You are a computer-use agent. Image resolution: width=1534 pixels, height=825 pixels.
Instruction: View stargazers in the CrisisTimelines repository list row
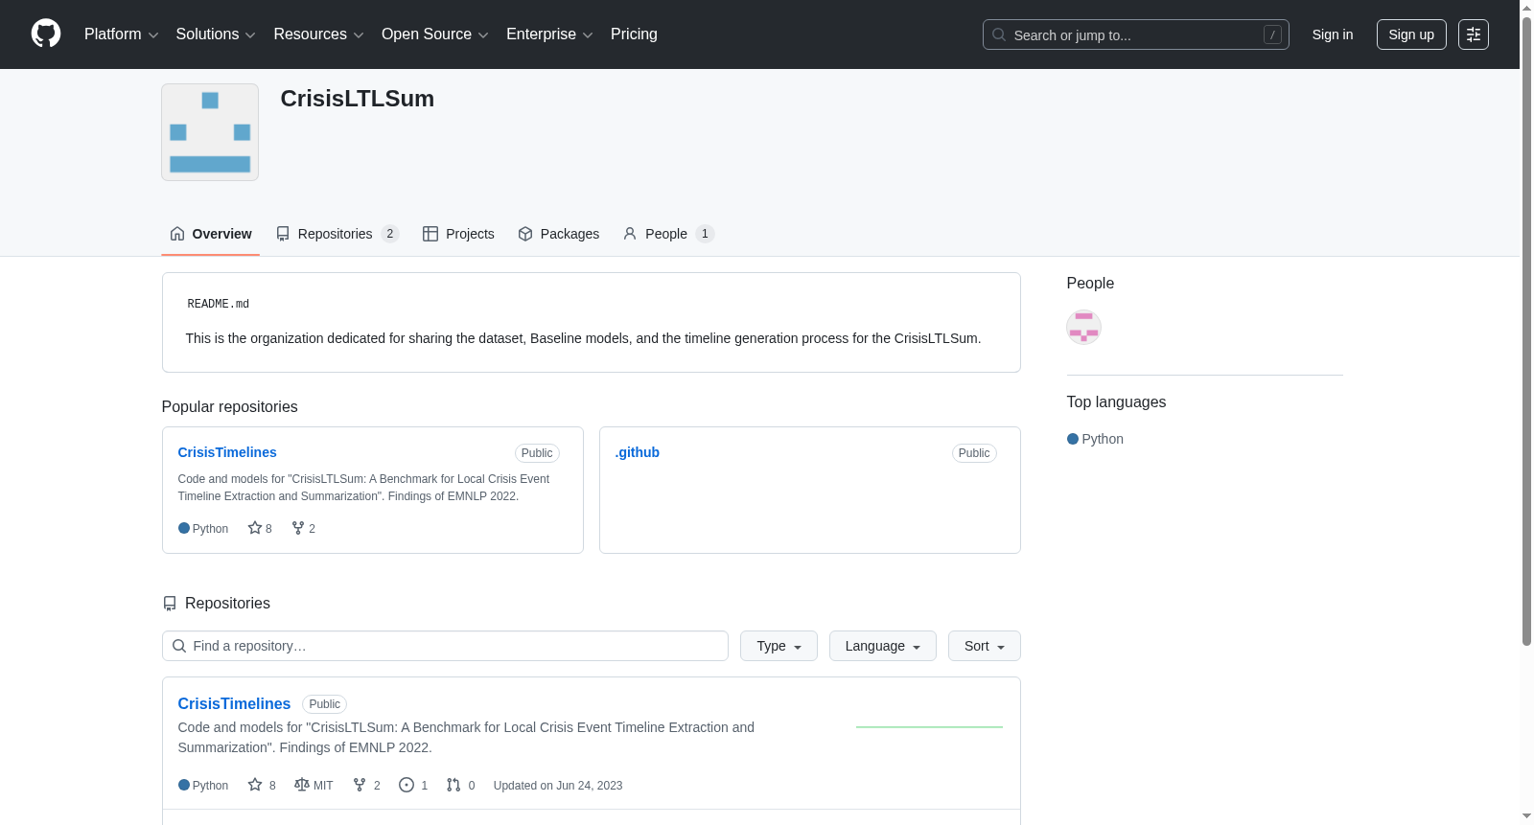262,786
